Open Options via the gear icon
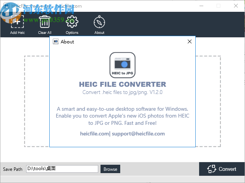The width and height of the screenshot is (245, 183). (x=72, y=22)
